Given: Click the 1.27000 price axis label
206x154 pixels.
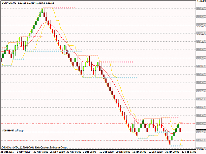Looking at the screenshot, I should (201, 99).
